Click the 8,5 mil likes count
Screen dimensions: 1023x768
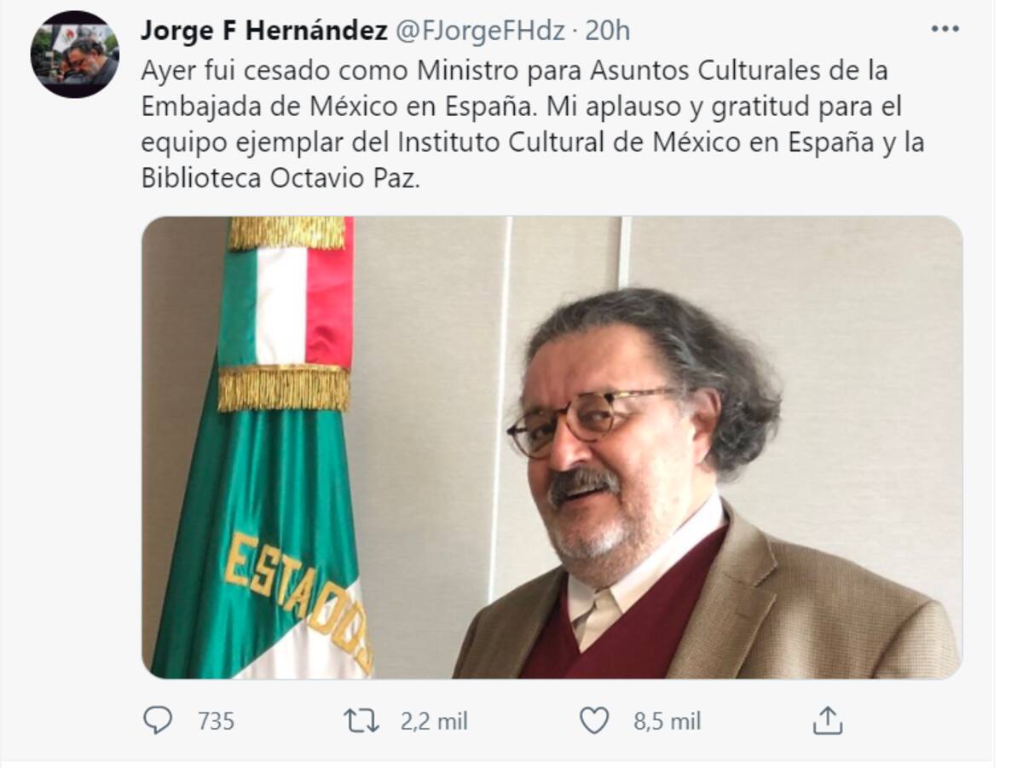[667, 721]
